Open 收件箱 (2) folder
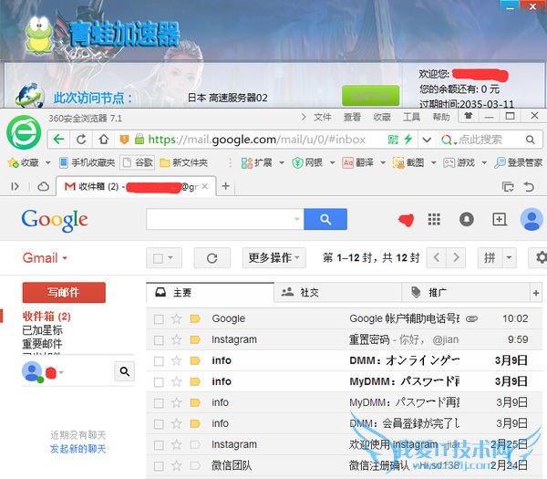The width and height of the screenshot is (547, 479). click(46, 317)
